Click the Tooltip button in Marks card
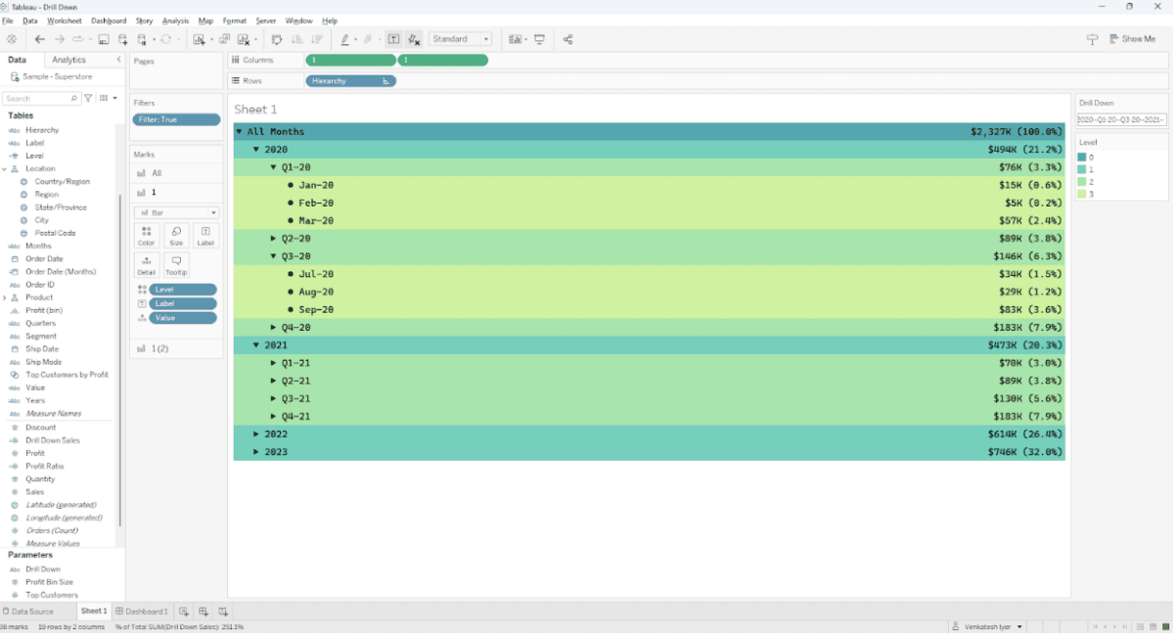Image resolution: width=1174 pixels, height=635 pixels. point(176,265)
